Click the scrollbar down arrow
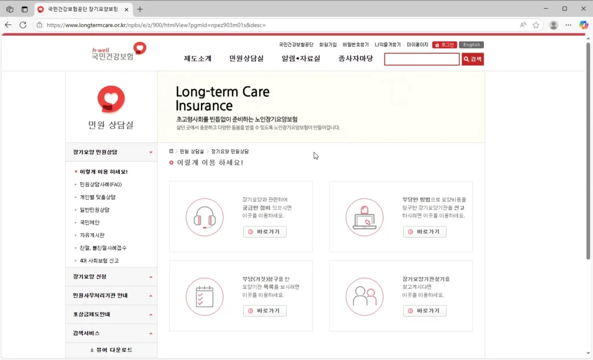 click(588, 354)
